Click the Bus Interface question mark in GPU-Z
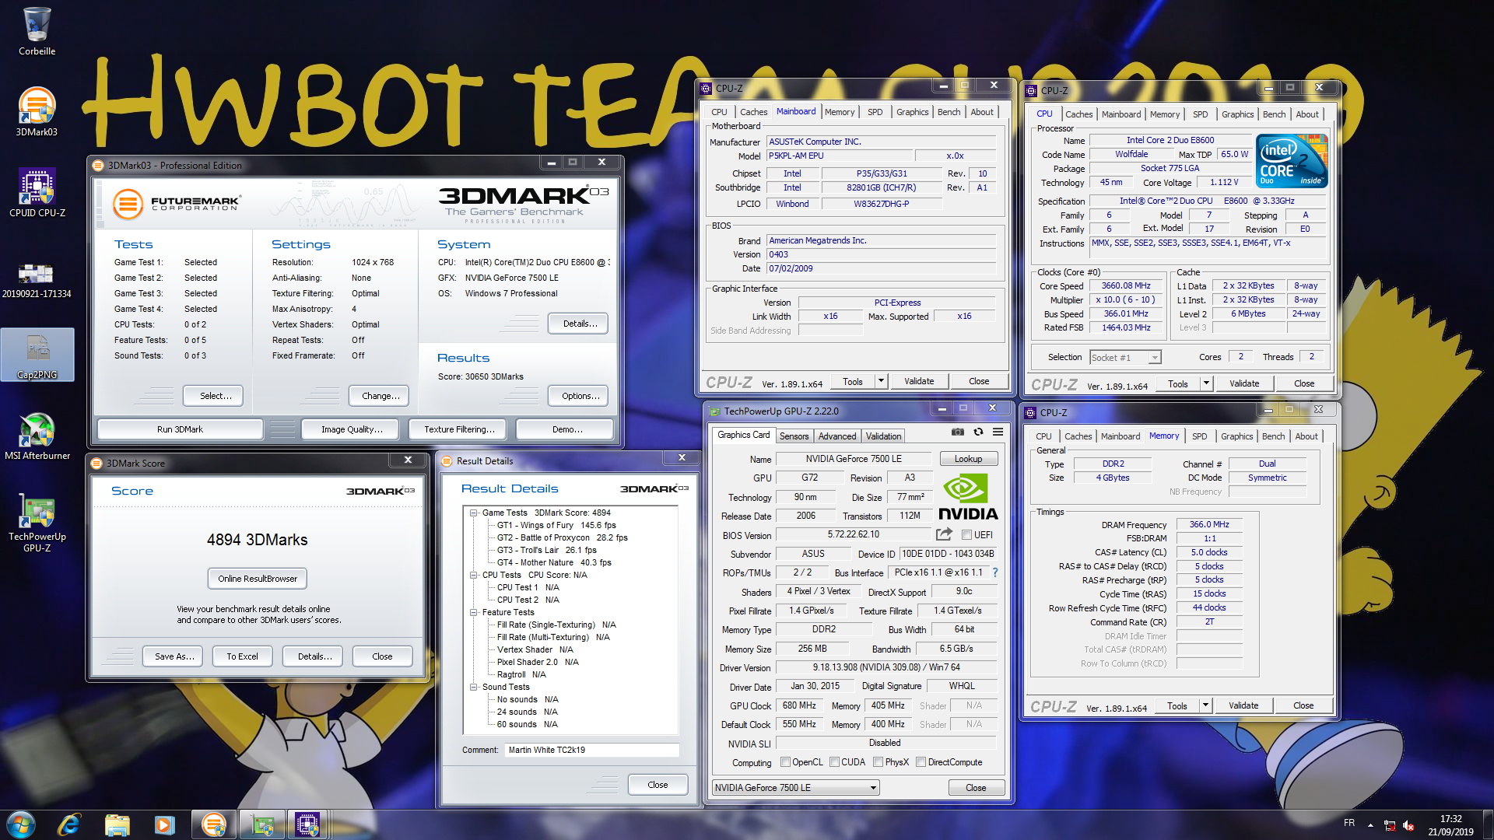This screenshot has height=840, width=1494. 994,572
